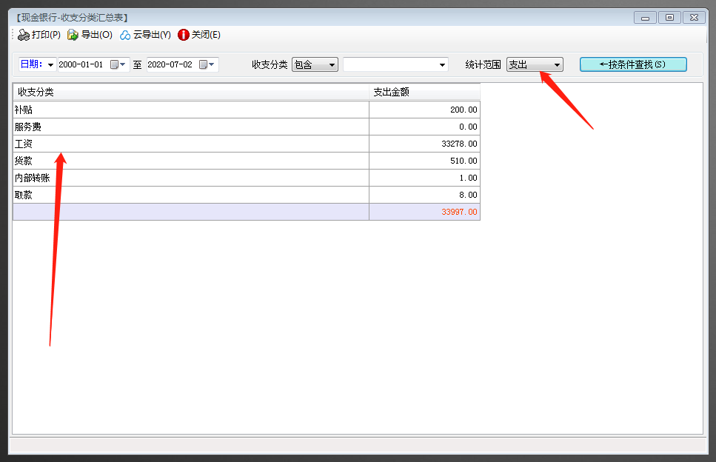Open the 包含 filter dropdown
The width and height of the screenshot is (716, 462).
[x=315, y=65]
